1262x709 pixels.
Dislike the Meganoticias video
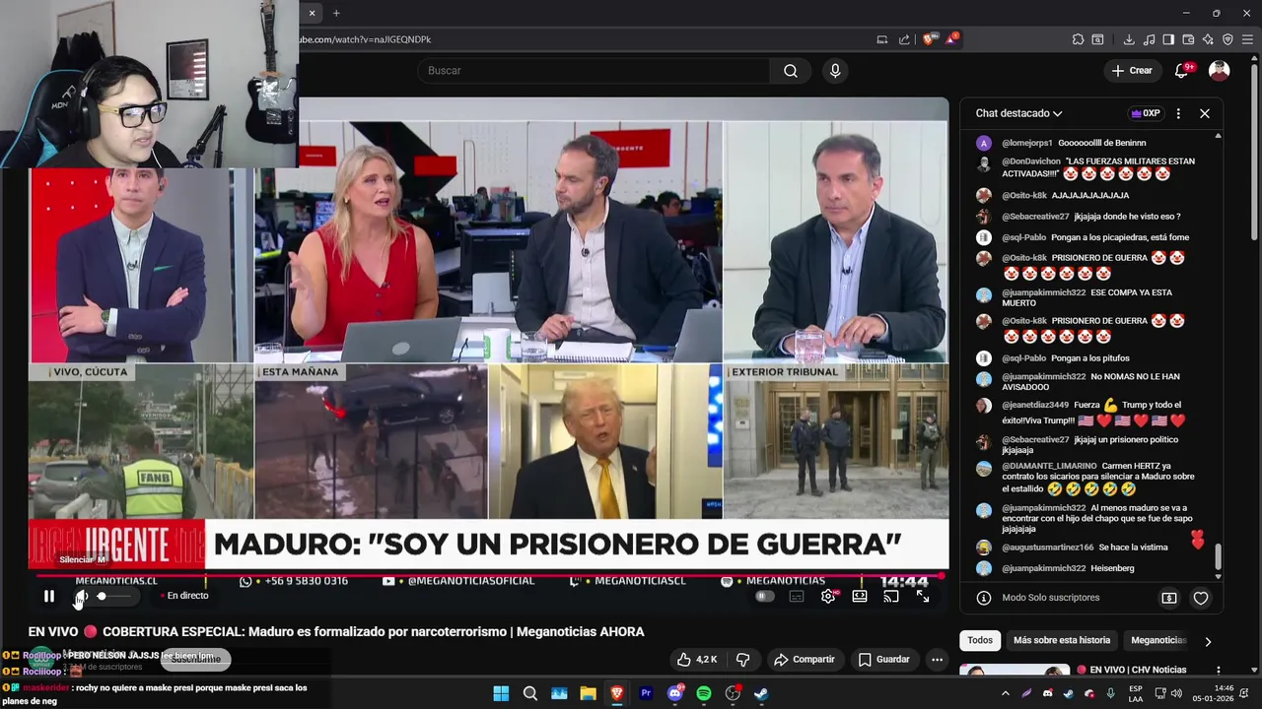pyautogui.click(x=743, y=660)
